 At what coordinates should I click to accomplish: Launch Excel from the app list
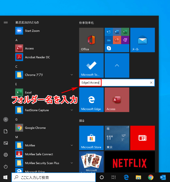44,93
